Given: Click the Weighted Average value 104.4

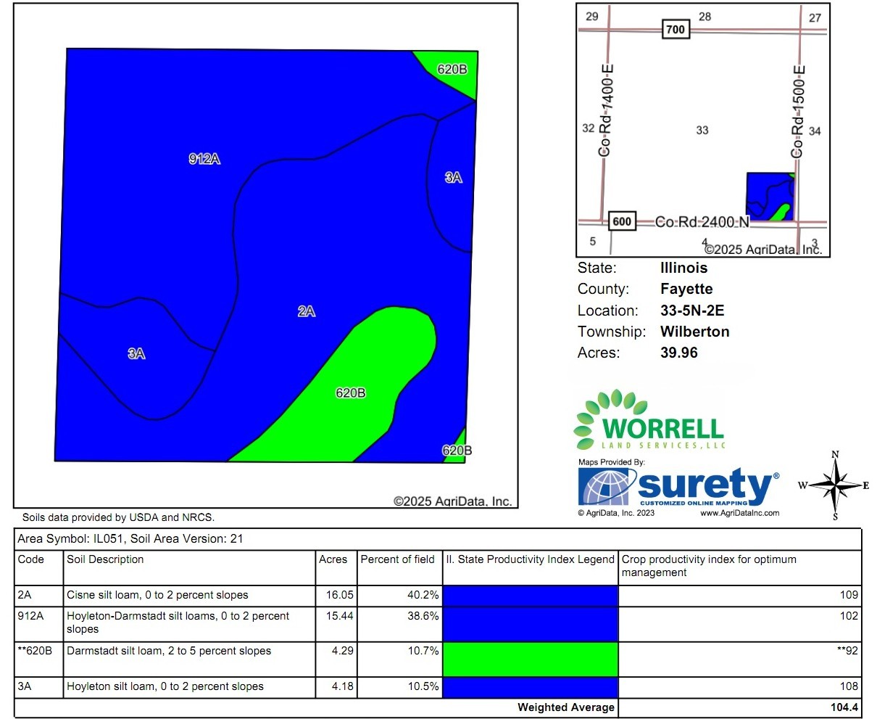Looking at the screenshot, I should click(x=844, y=707).
